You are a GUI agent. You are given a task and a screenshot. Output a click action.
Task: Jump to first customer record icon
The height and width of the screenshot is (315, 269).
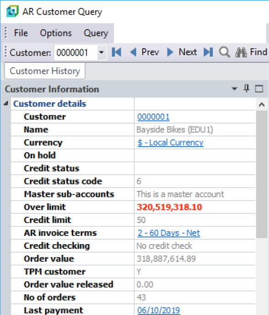(116, 52)
